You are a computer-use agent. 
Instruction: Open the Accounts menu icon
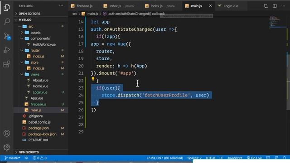[7, 133]
